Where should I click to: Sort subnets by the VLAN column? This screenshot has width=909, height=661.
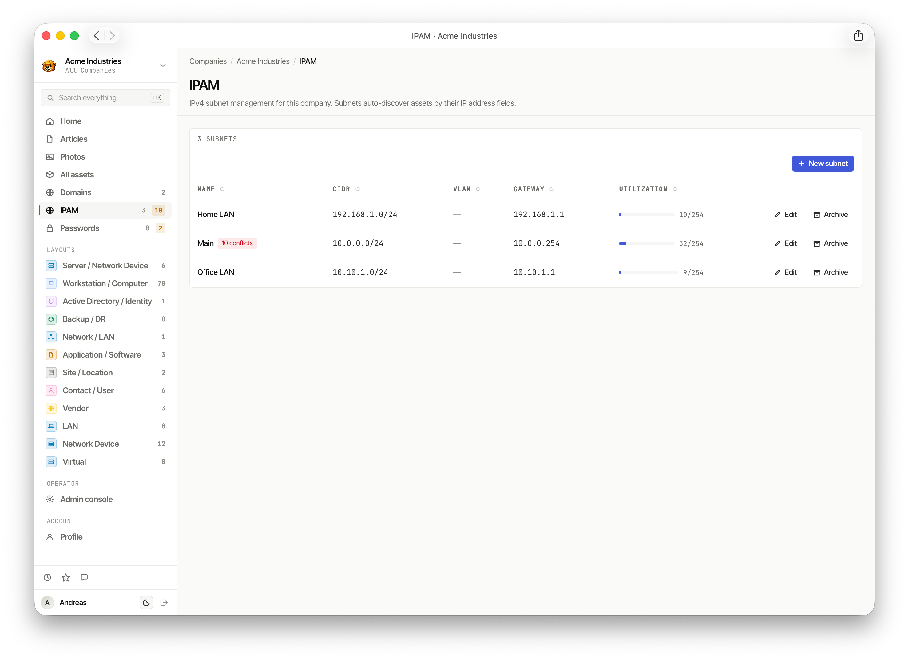click(466, 189)
